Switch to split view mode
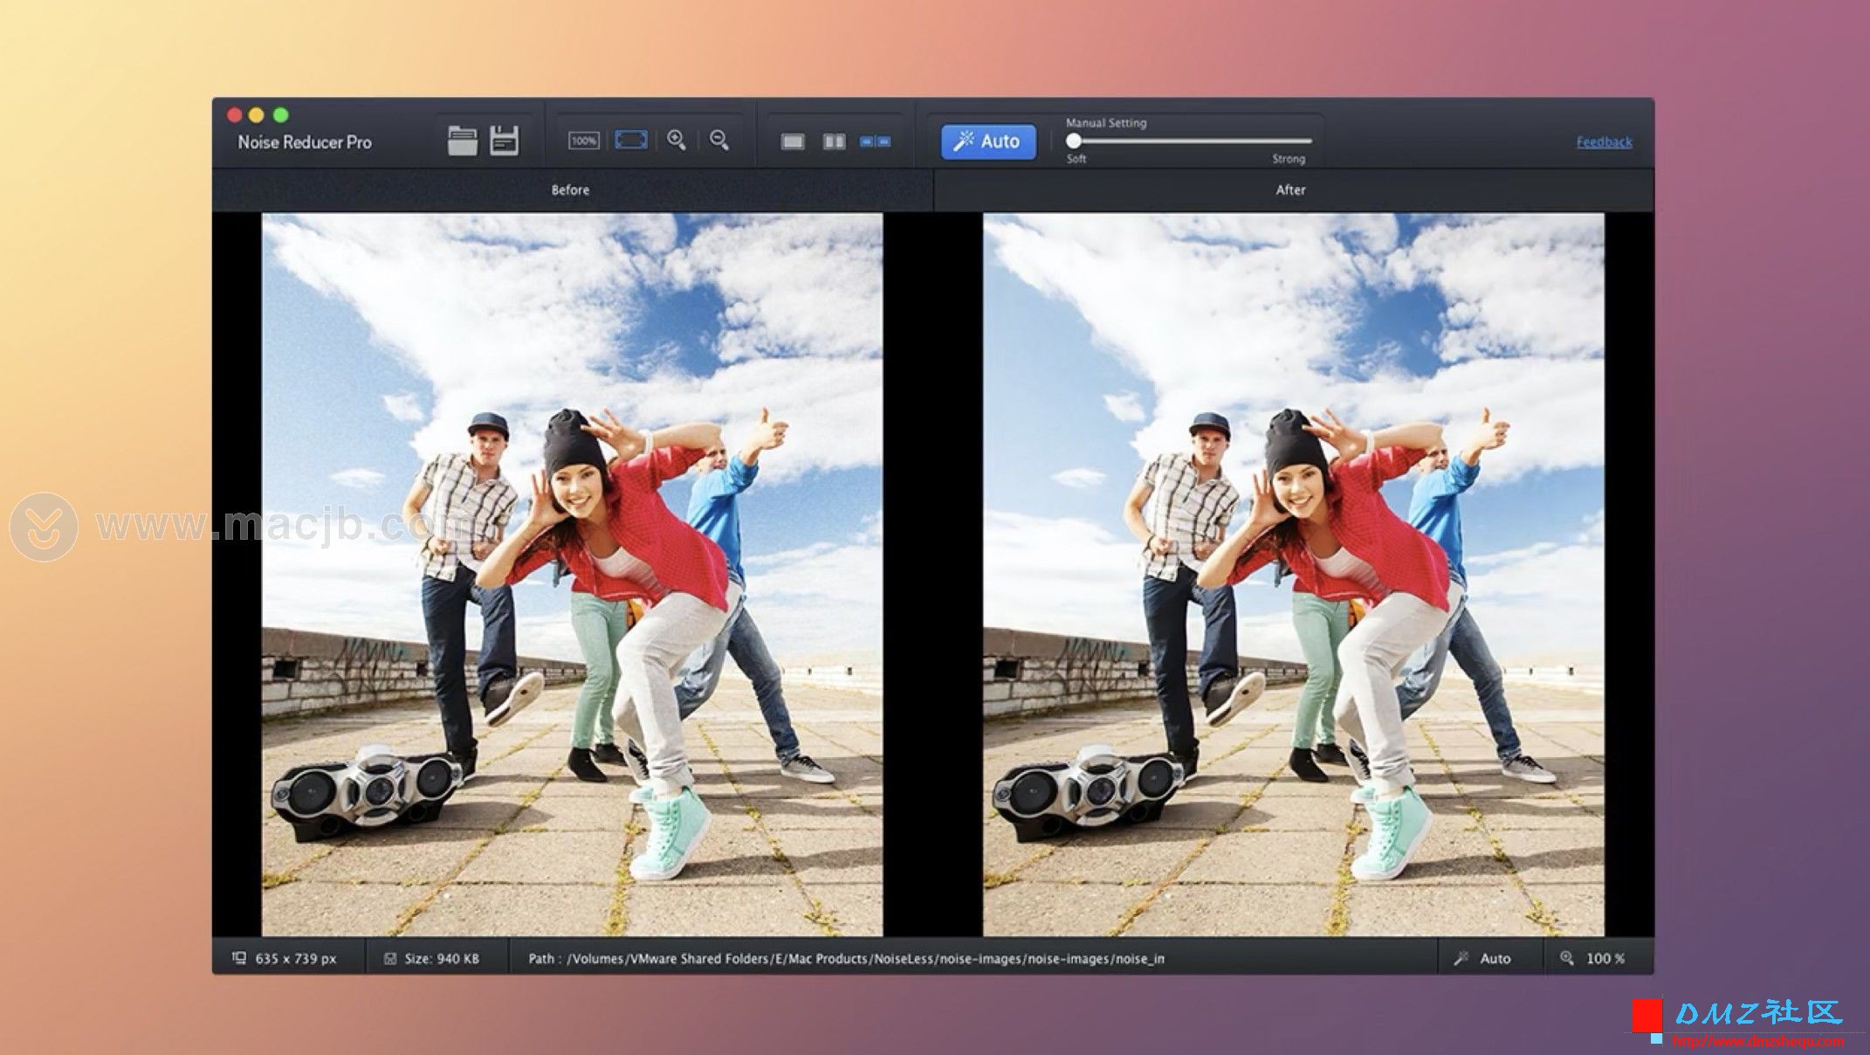The width and height of the screenshot is (1870, 1055). tap(835, 141)
